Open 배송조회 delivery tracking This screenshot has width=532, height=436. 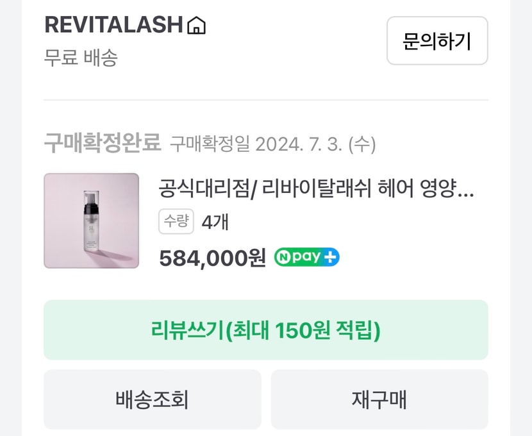tap(152, 399)
